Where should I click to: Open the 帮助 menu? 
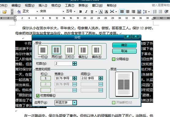click(111, 5)
